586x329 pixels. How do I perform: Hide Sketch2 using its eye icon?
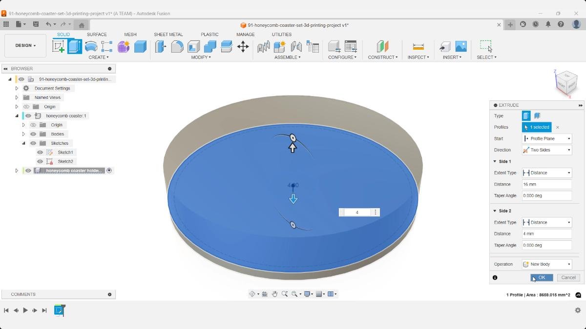pos(40,161)
